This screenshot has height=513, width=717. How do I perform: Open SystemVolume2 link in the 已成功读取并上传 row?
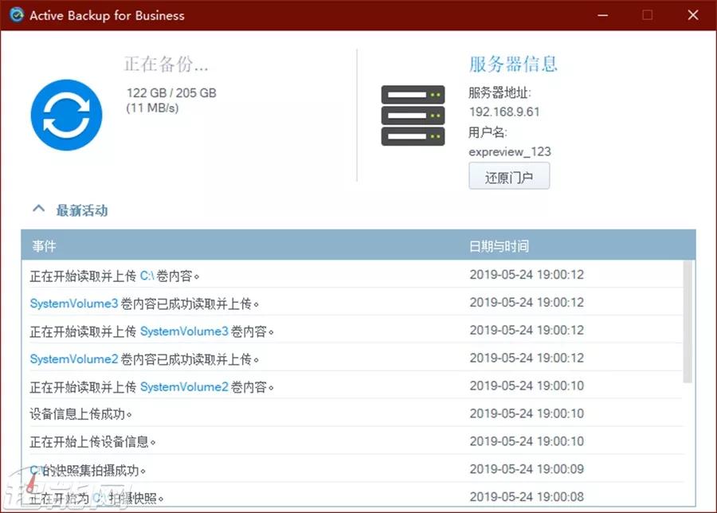click(73, 359)
